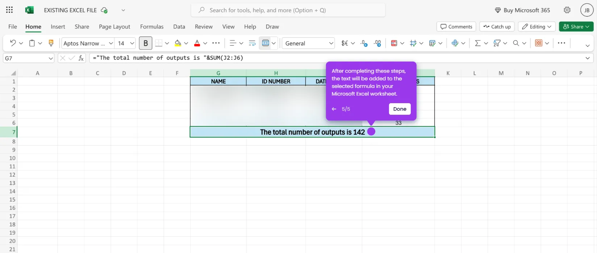
Task: Click the accounting currency format icon
Action: point(345,43)
